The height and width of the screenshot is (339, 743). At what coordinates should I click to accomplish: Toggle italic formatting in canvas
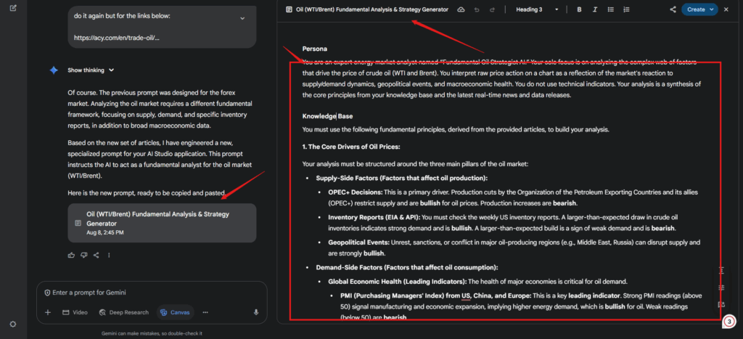click(x=595, y=9)
